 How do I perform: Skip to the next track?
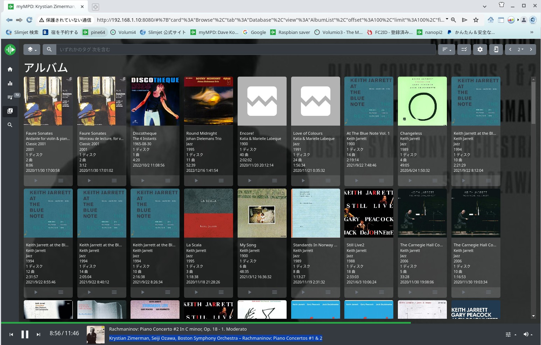coord(38,335)
